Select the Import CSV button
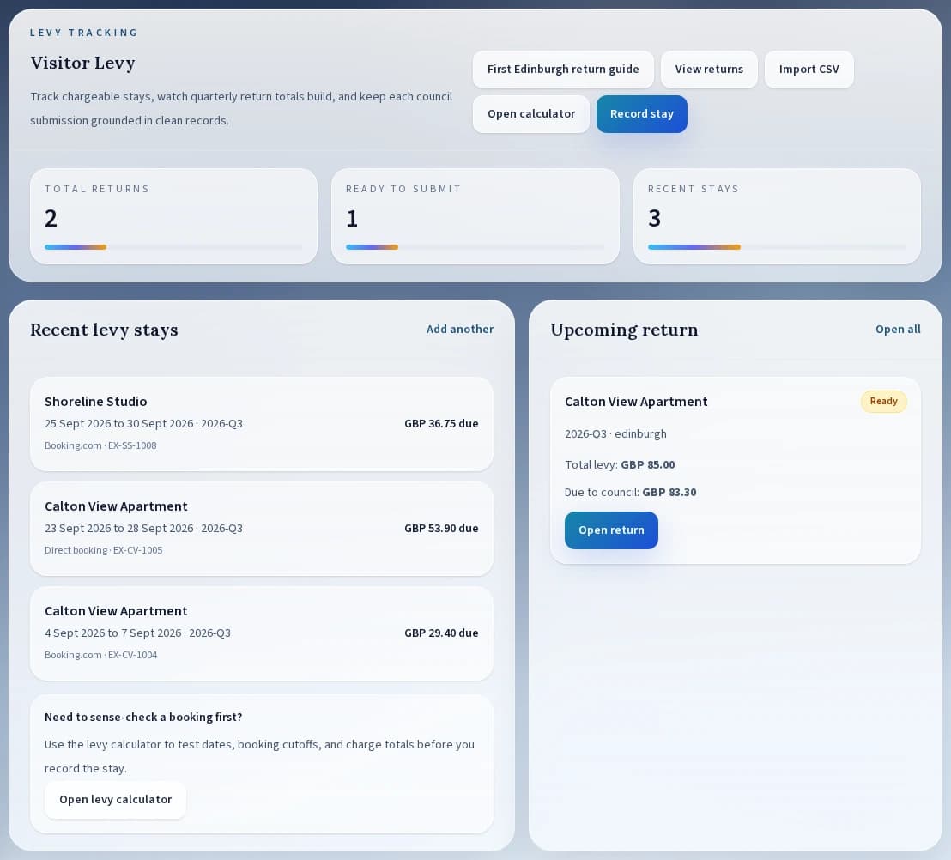 (x=809, y=70)
